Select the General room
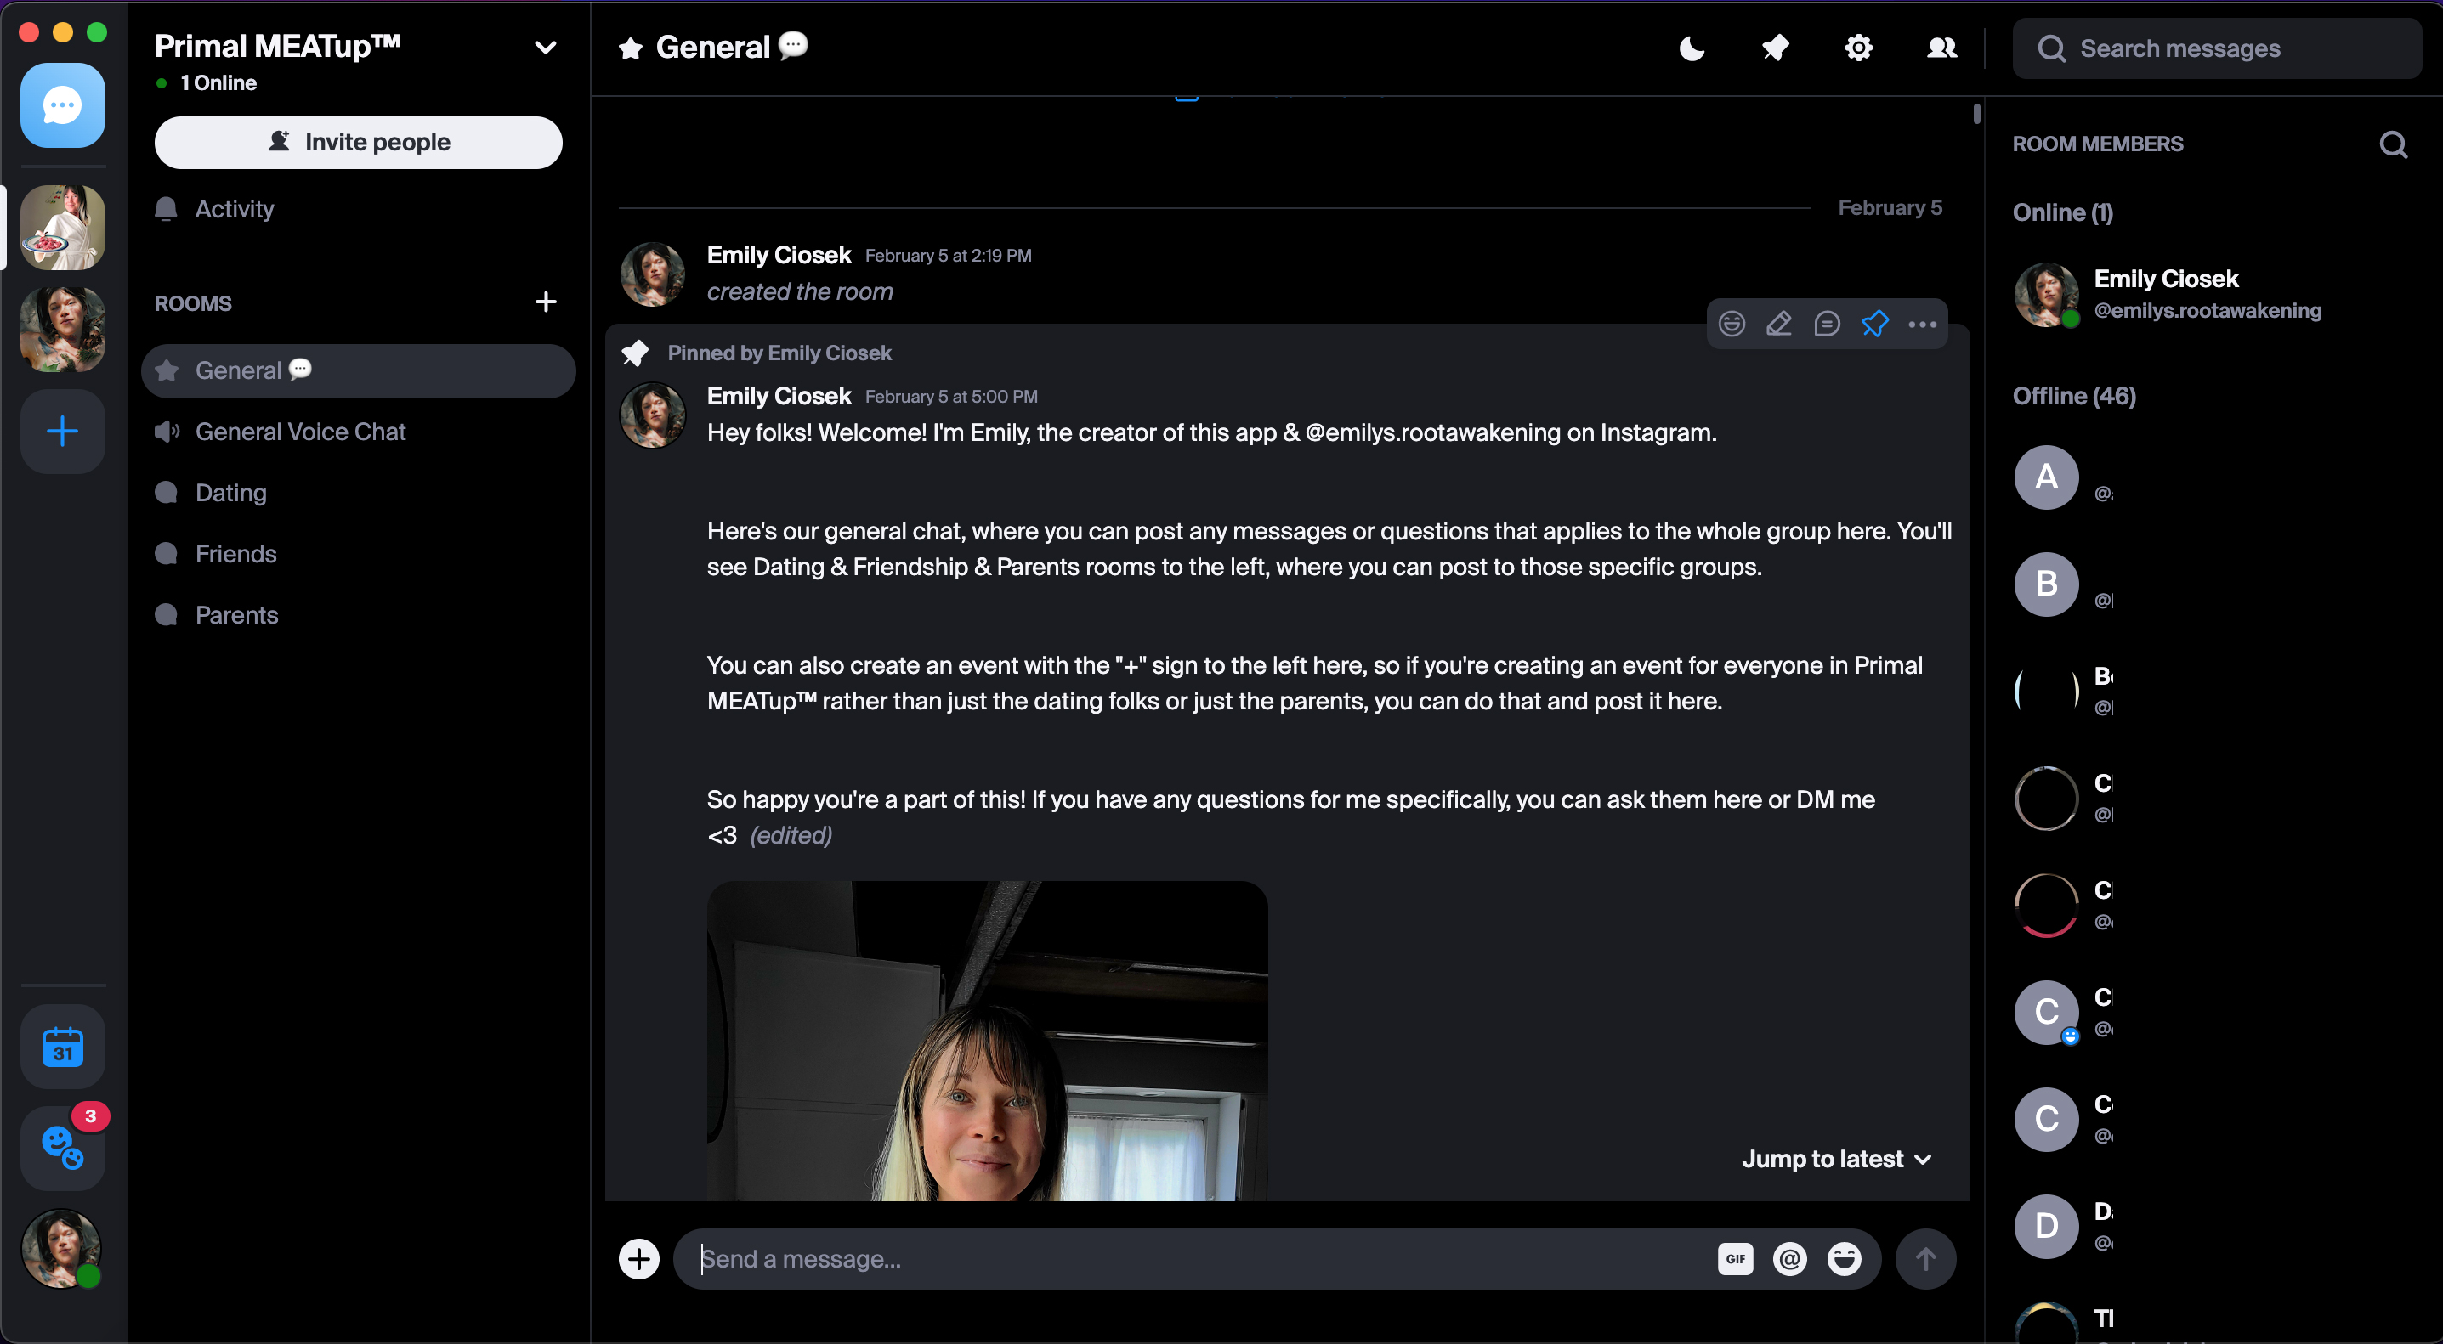This screenshot has width=2443, height=1344. point(359,370)
